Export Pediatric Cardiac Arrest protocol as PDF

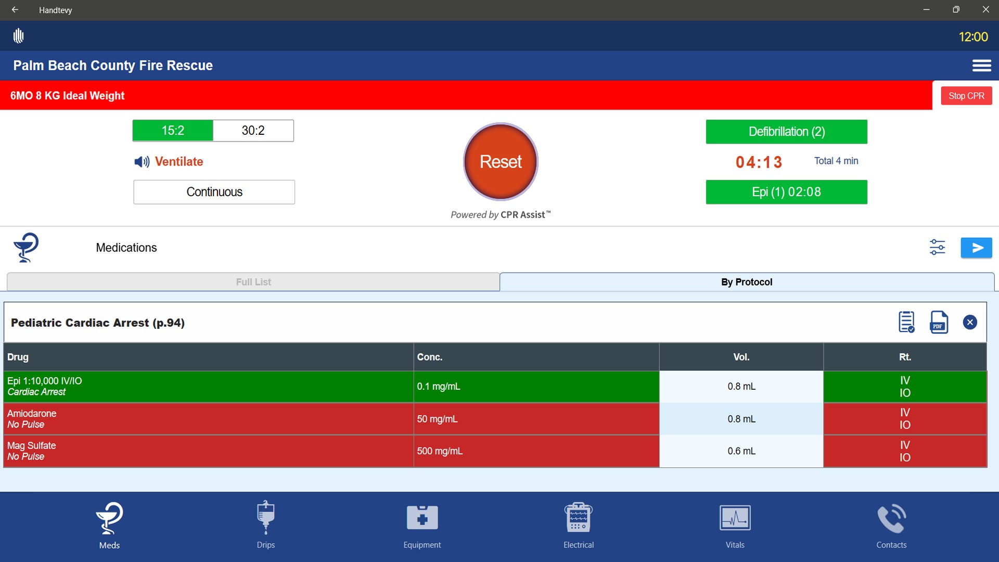[x=938, y=322]
